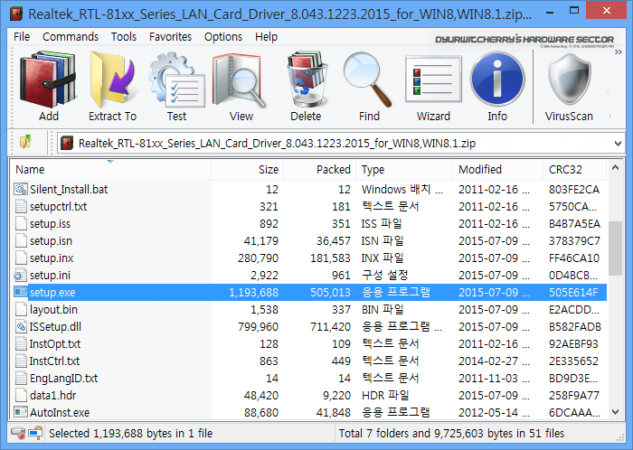Select setup.inx file icon

coord(21,258)
